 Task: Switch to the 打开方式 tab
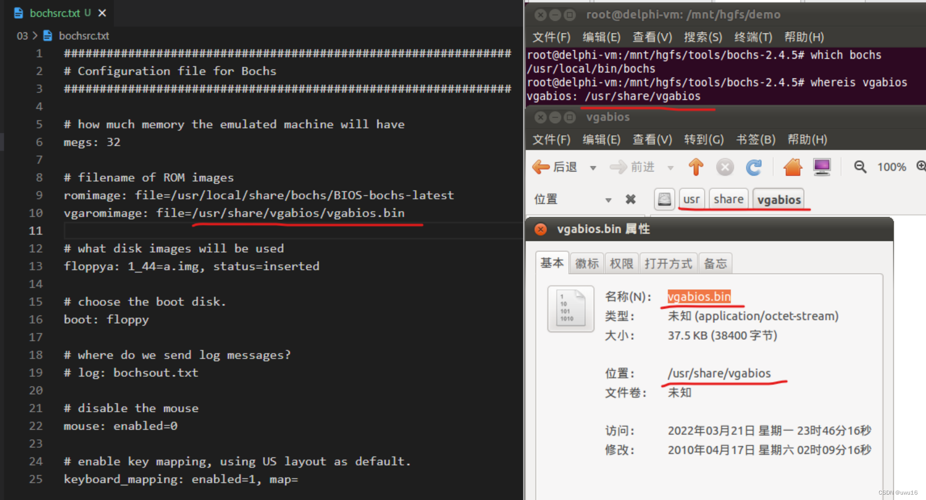pos(669,263)
